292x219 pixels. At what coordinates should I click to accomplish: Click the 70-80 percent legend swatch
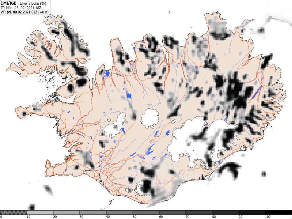click(199, 213)
